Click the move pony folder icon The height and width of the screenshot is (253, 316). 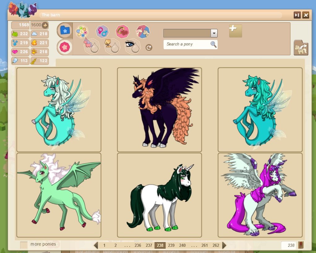coord(301,48)
